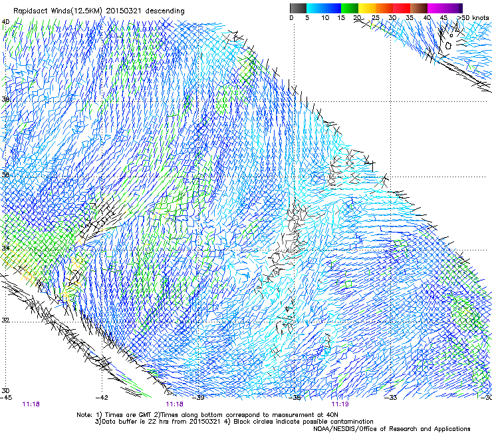Click the green 15-20 knots legend swatch
The width and height of the screenshot is (492, 433).
coord(350,9)
